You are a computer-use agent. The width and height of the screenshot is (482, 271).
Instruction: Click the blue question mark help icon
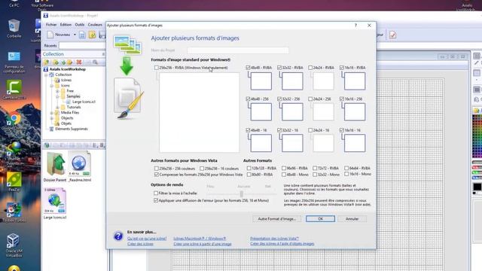tap(118, 236)
